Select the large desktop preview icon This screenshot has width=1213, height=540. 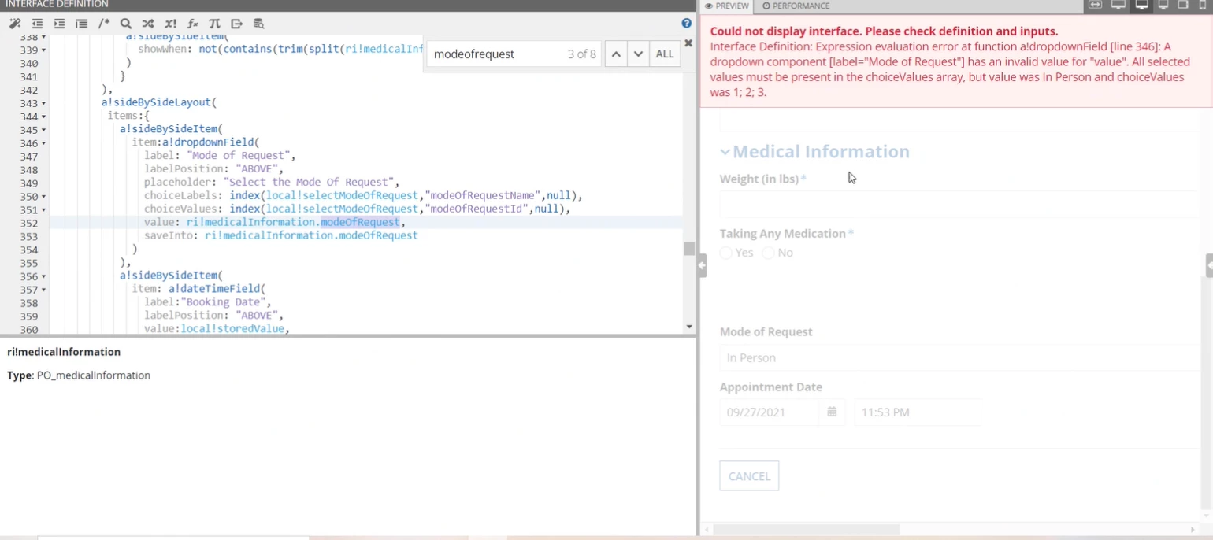[1118, 6]
